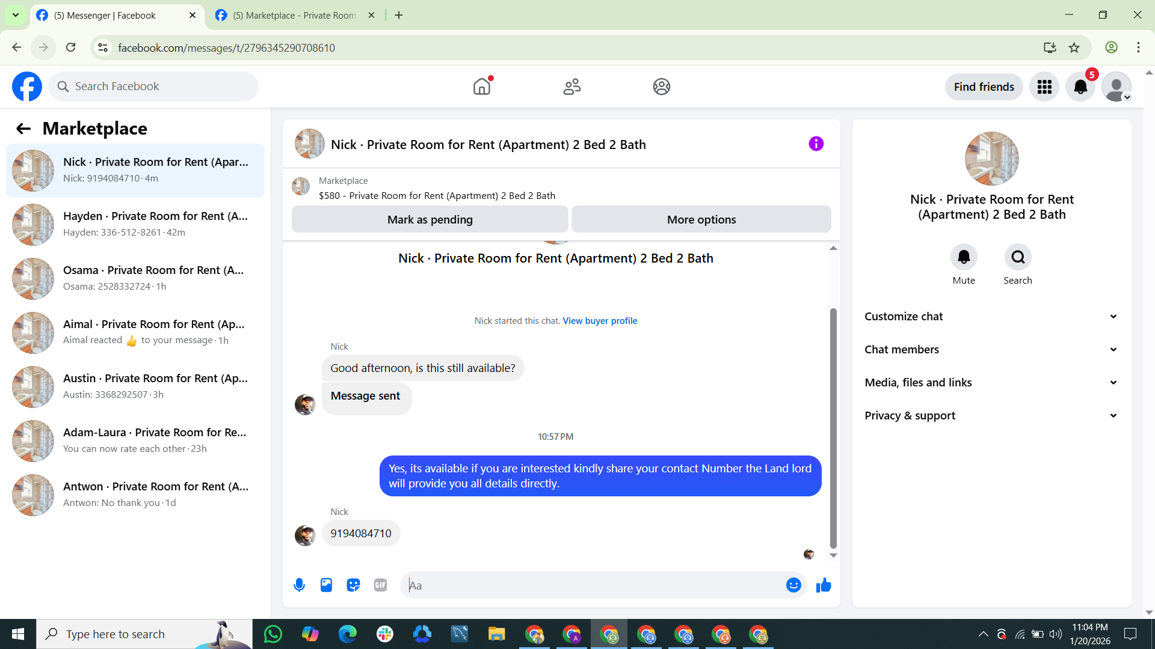The width and height of the screenshot is (1155, 649).
Task: Open Microsoft Edge from the taskbar
Action: click(348, 634)
